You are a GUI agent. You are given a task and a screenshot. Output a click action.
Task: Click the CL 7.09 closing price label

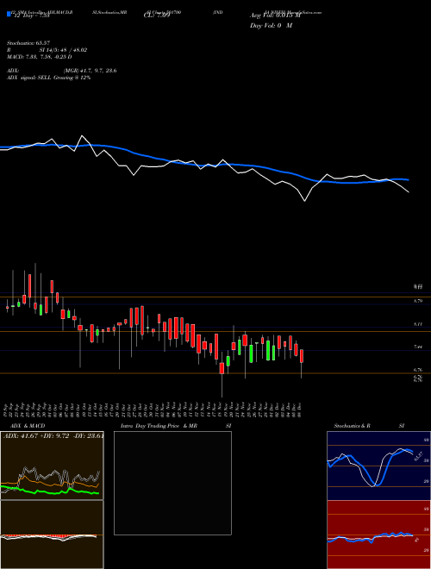coord(157,16)
